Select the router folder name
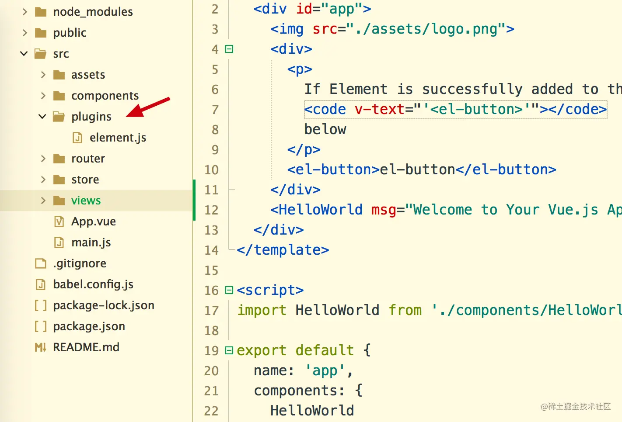The height and width of the screenshot is (422, 622). [88, 159]
